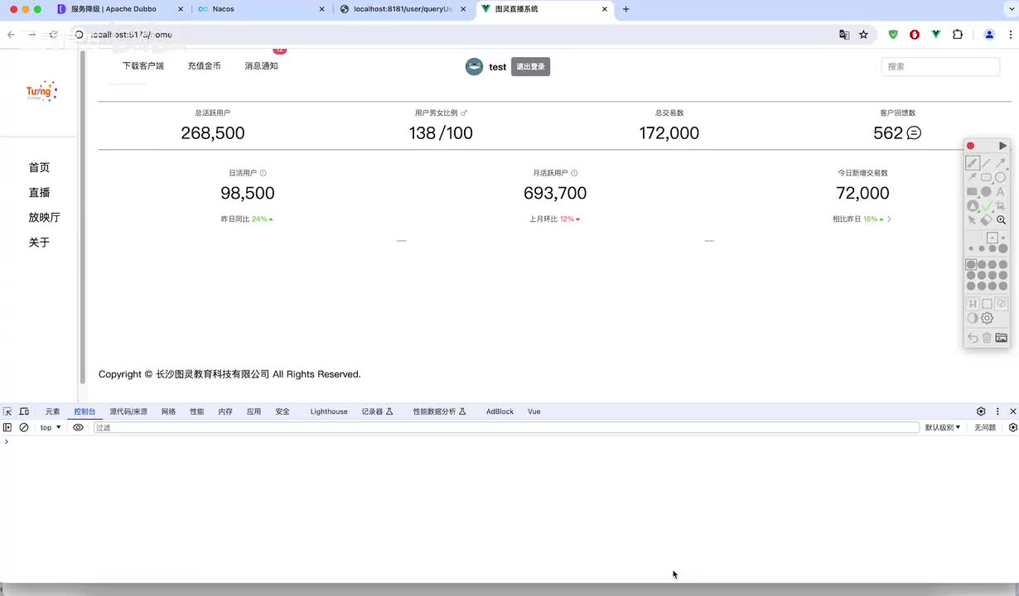This screenshot has height=596, width=1019.
Task: Undo the last annotation
Action: [973, 338]
